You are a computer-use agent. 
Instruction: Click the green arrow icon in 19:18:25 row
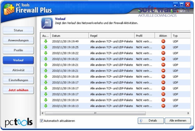tap(46, 47)
